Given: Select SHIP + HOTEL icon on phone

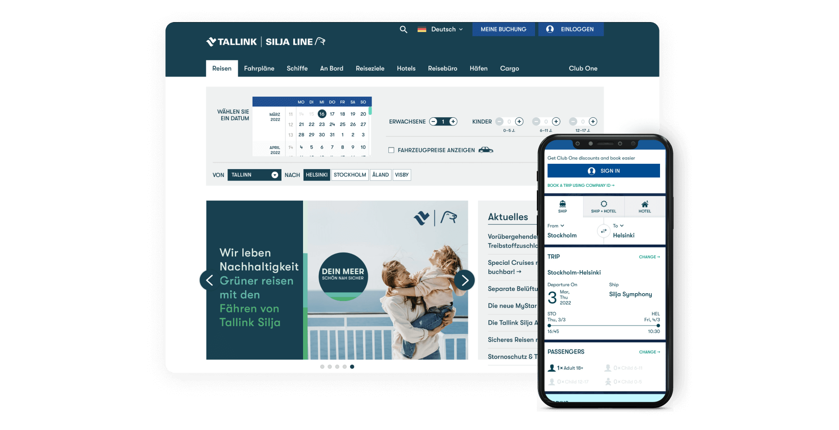Looking at the screenshot, I should pos(604,206).
